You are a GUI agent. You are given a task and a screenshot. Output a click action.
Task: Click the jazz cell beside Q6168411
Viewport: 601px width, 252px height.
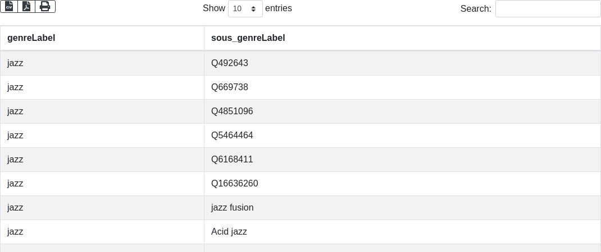[15, 160]
